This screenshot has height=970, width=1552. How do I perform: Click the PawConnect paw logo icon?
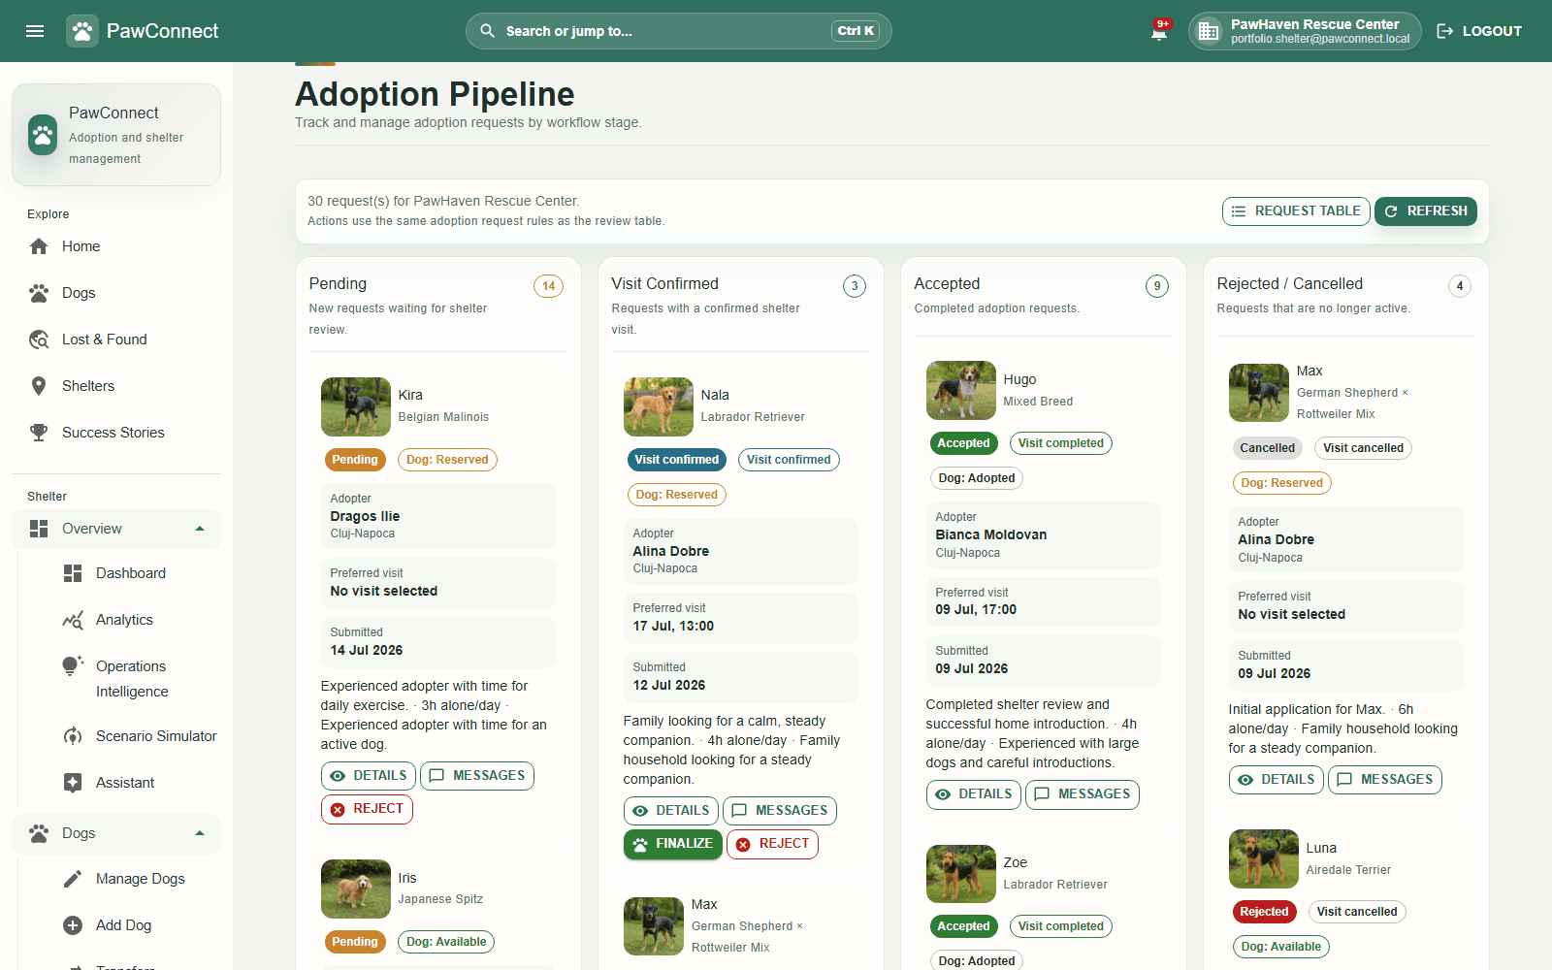point(82,31)
